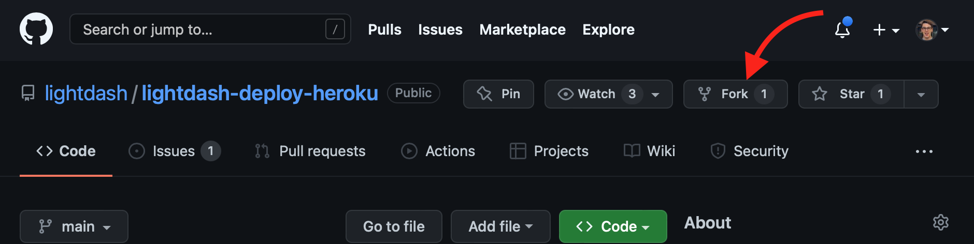Click the Go to file button
Image resolution: width=974 pixels, height=244 pixels.
[x=394, y=226]
